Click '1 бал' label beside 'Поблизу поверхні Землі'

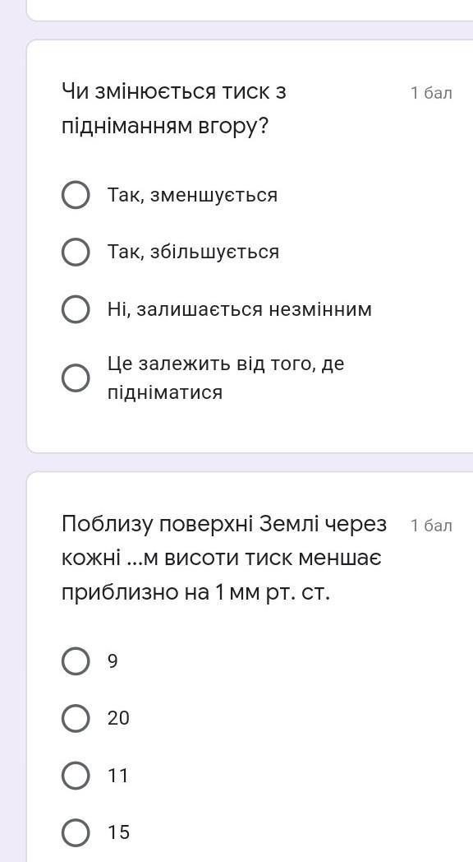coord(431,526)
